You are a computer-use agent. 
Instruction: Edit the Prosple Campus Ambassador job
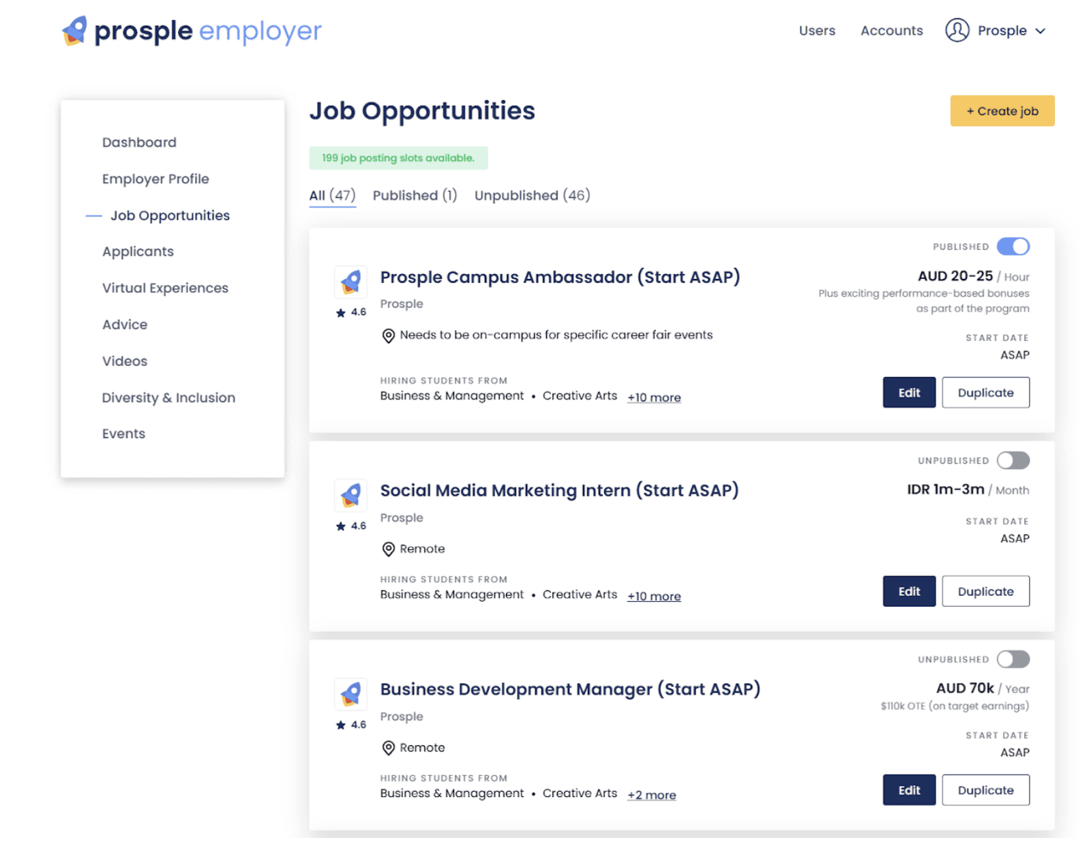click(909, 393)
